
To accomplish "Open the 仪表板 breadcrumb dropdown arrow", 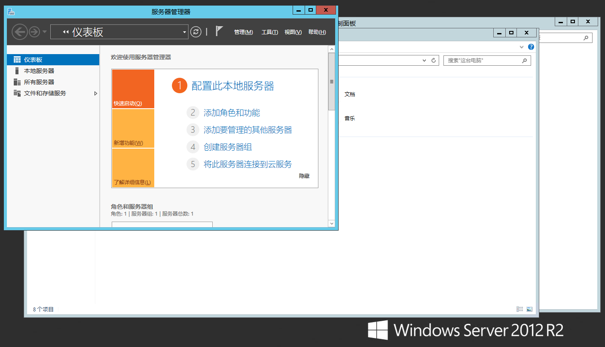I will (x=184, y=32).
